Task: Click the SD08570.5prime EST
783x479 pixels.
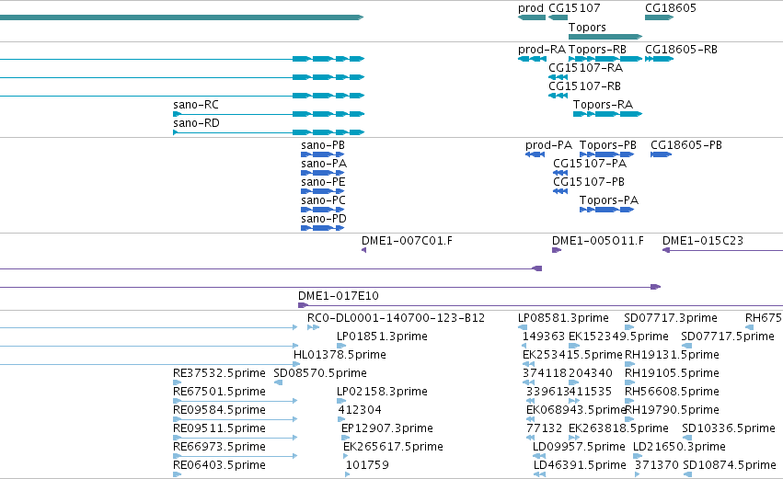Action: pos(278,382)
